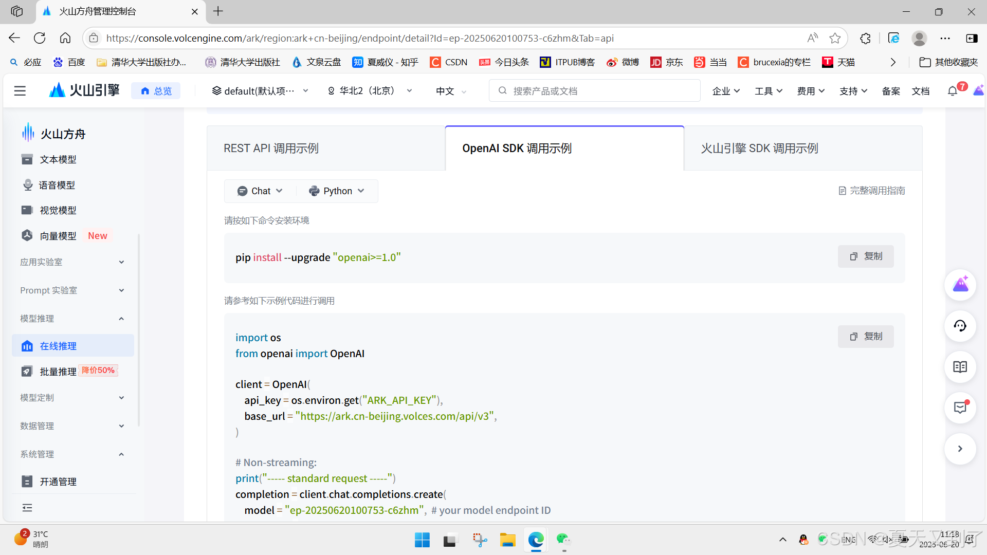Open the 华北2 (北京) region dropdown
Screen dimensions: 987x555
point(370,91)
